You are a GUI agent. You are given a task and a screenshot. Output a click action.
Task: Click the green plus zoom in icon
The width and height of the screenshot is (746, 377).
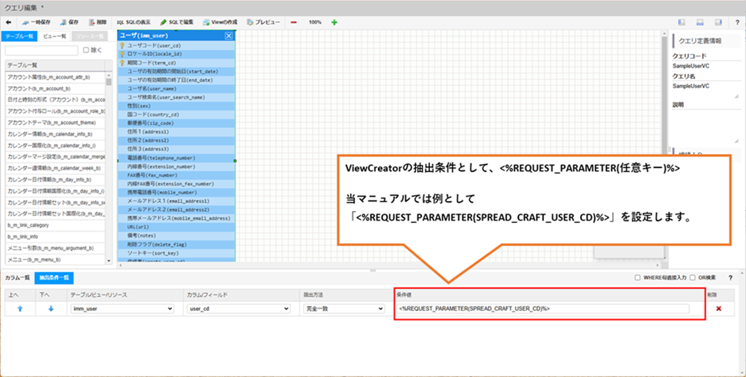point(334,22)
